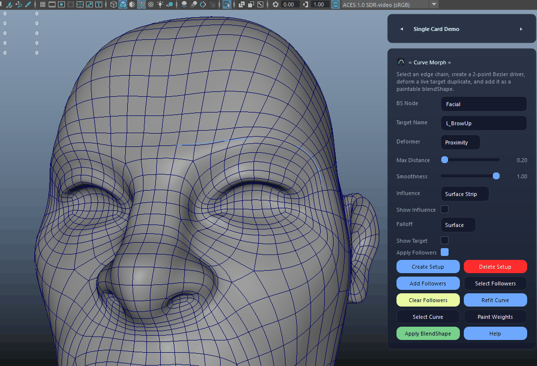Click the smooth shade all cube icon

[123, 4]
